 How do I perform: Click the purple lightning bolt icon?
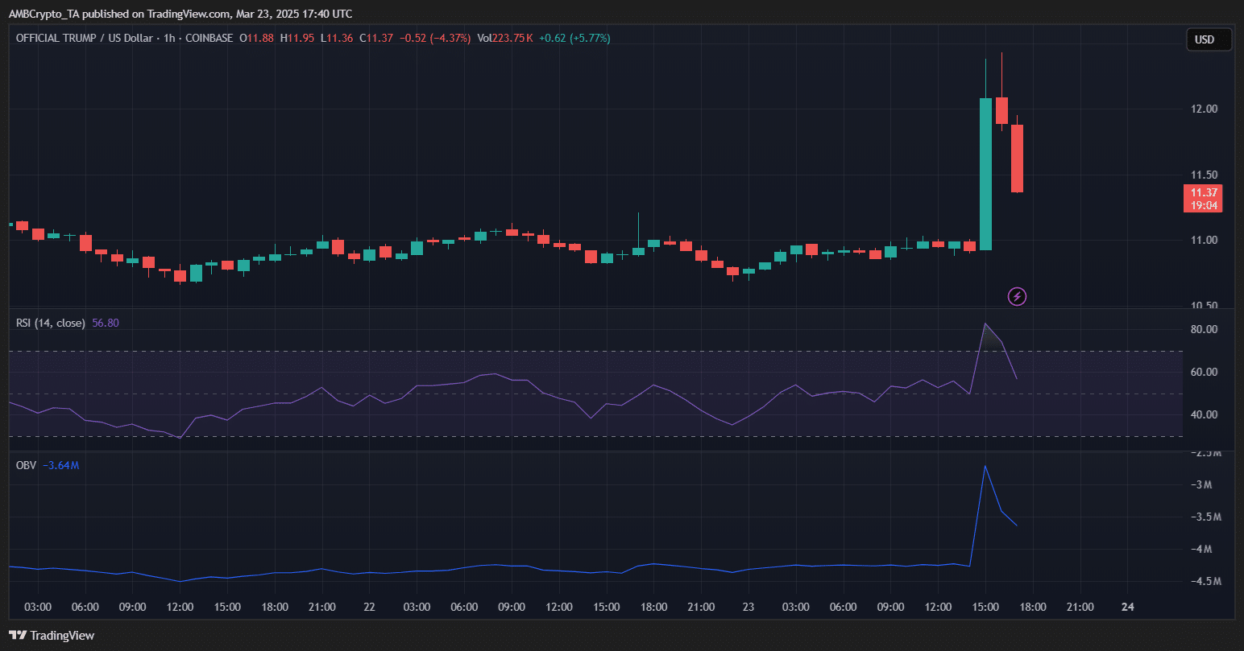pyautogui.click(x=1017, y=297)
